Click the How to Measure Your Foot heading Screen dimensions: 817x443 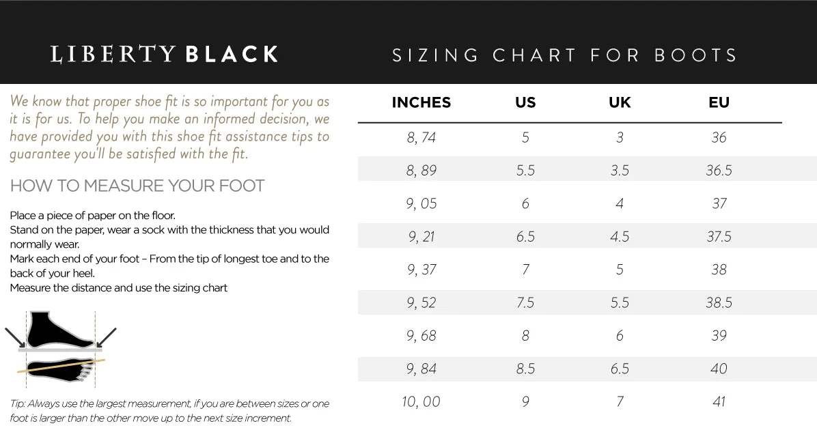[x=137, y=186]
